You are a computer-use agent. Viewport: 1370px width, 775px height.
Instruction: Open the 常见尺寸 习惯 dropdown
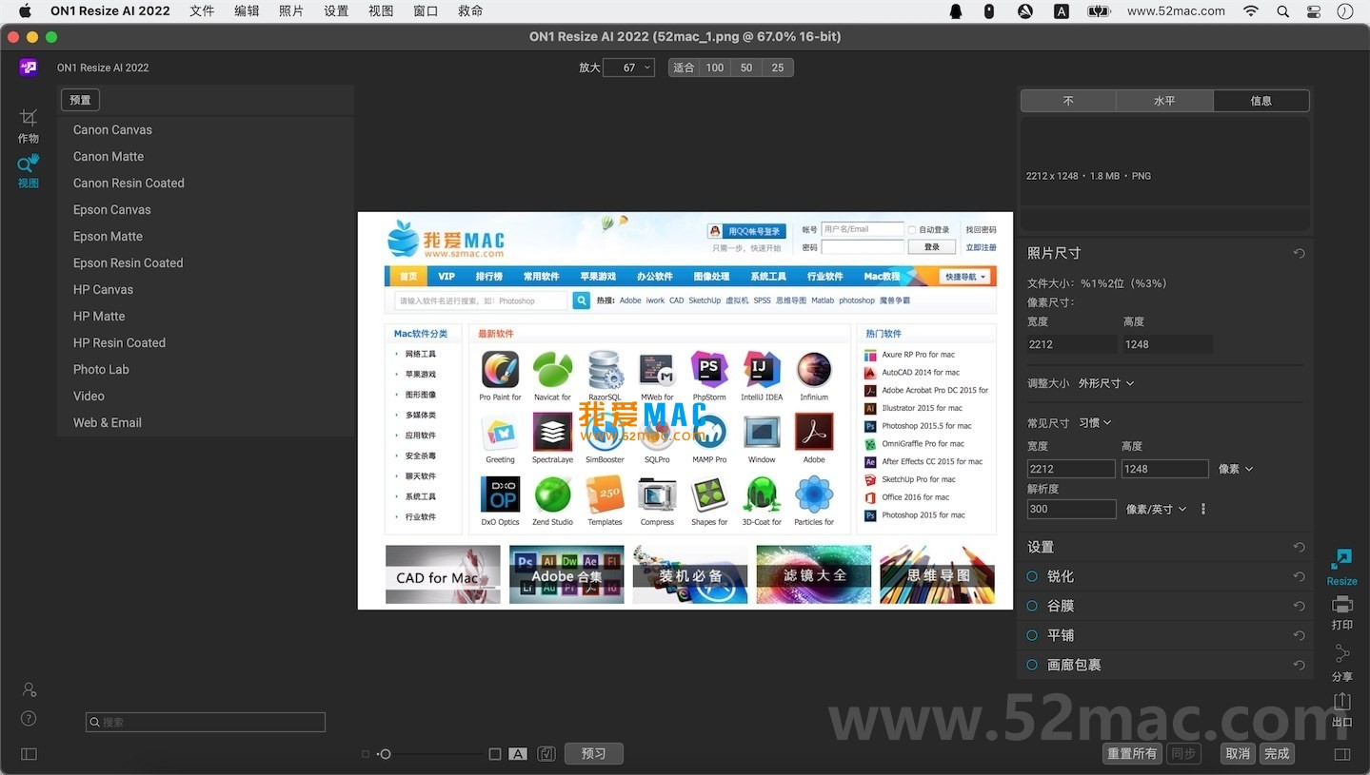click(x=1095, y=422)
